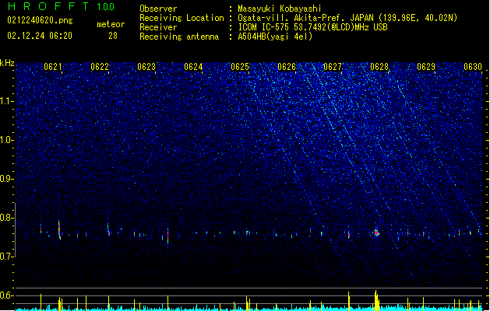Click the Receiver label
This screenshot has width=490, height=311.
click(158, 27)
